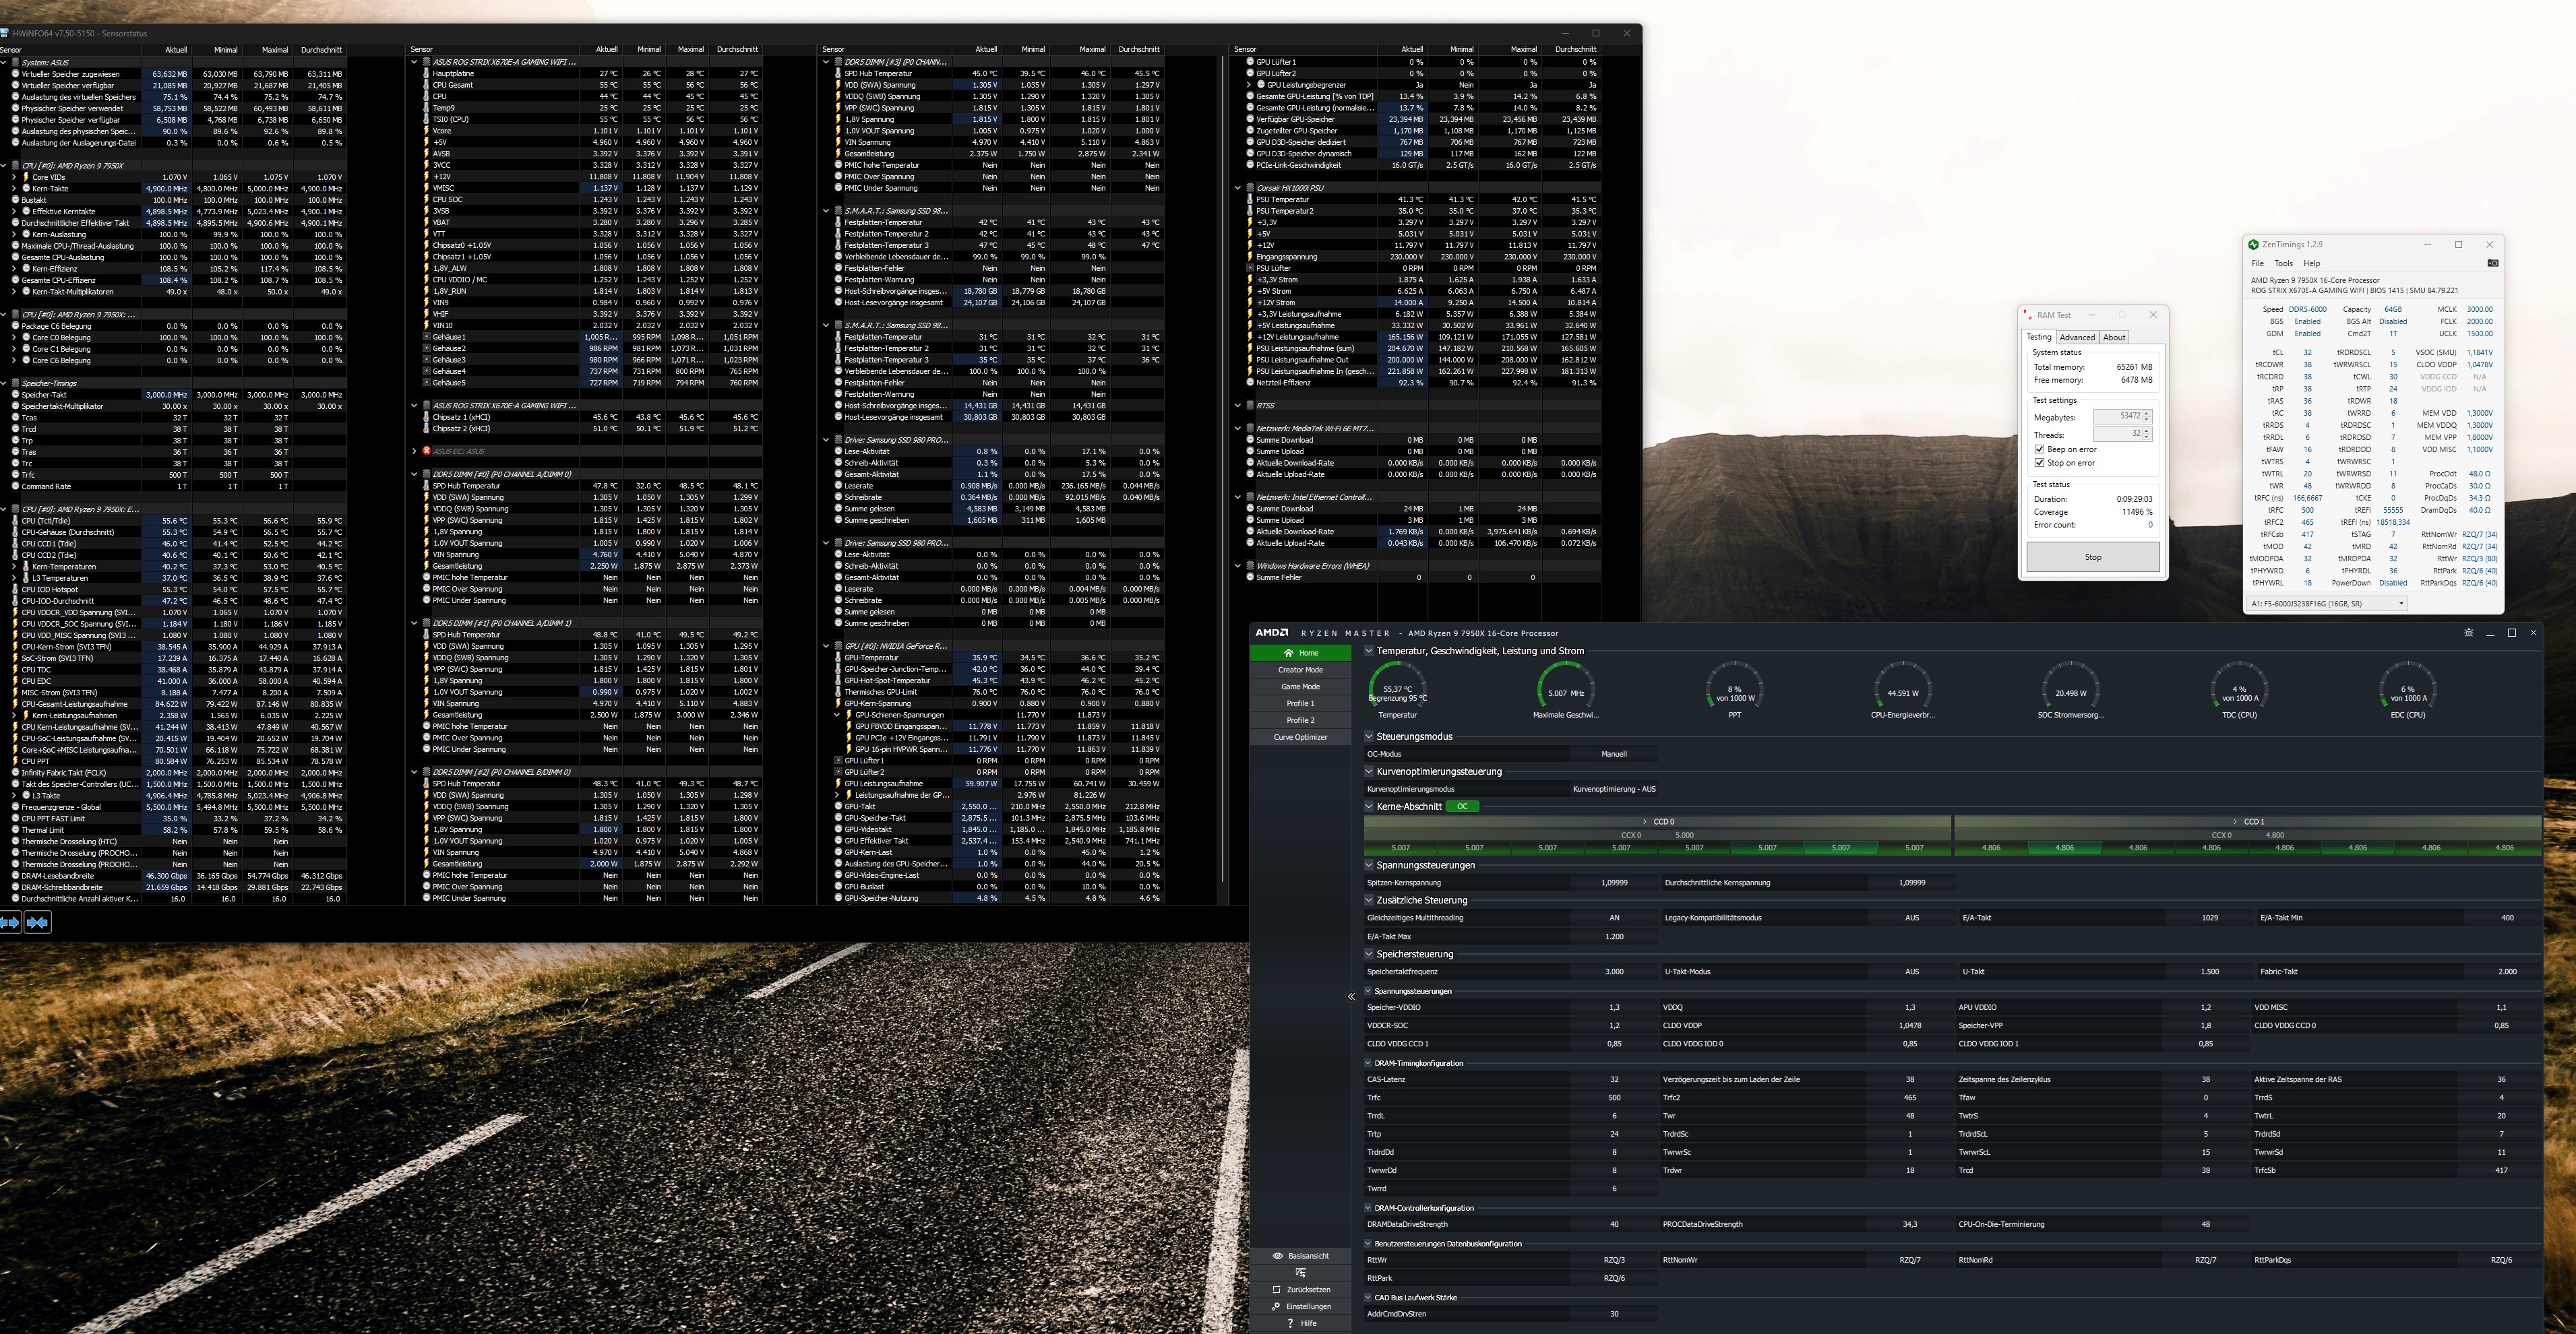
Task: Click the import/export profile icon below Basisansicht
Action: tap(1300, 1273)
